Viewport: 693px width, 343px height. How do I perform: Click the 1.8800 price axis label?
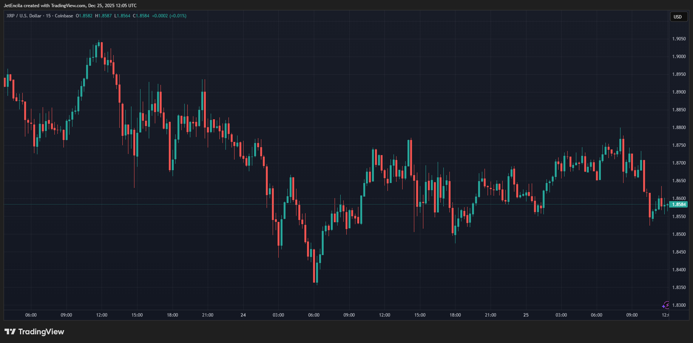point(679,128)
